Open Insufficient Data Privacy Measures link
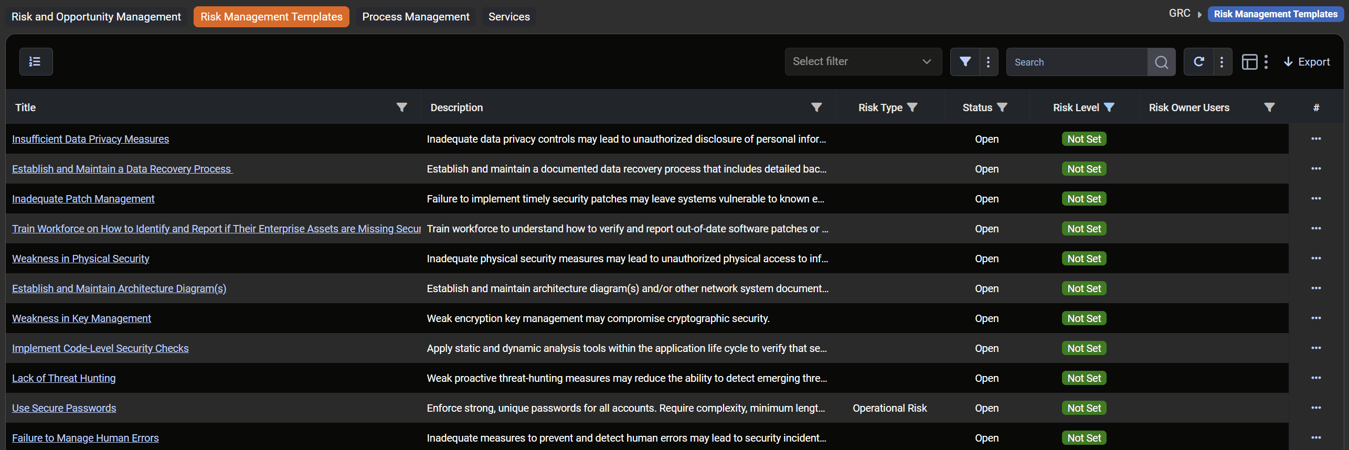Image resolution: width=1349 pixels, height=450 pixels. 90,139
